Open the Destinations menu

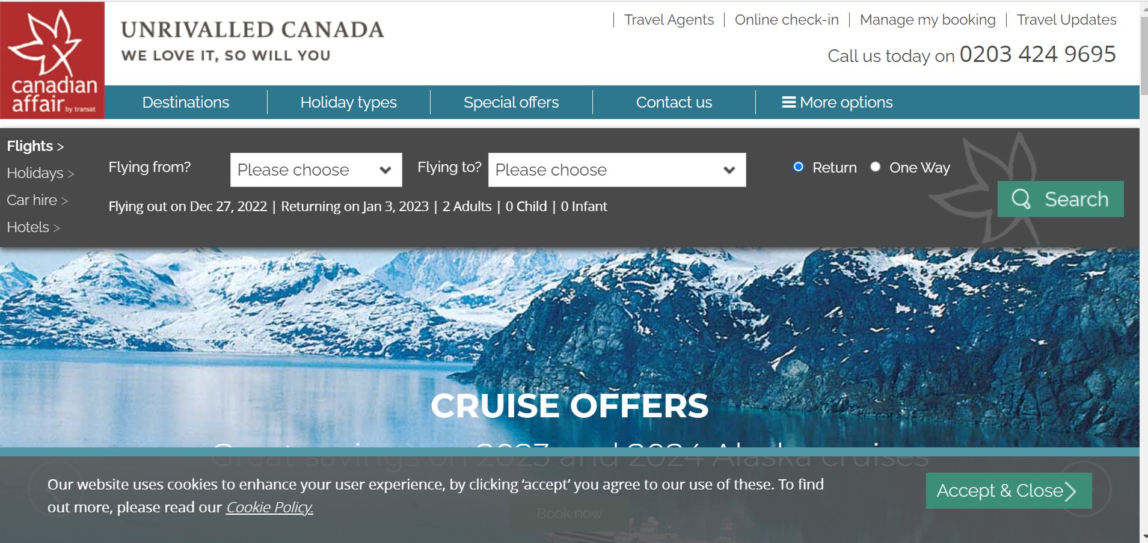click(x=186, y=102)
